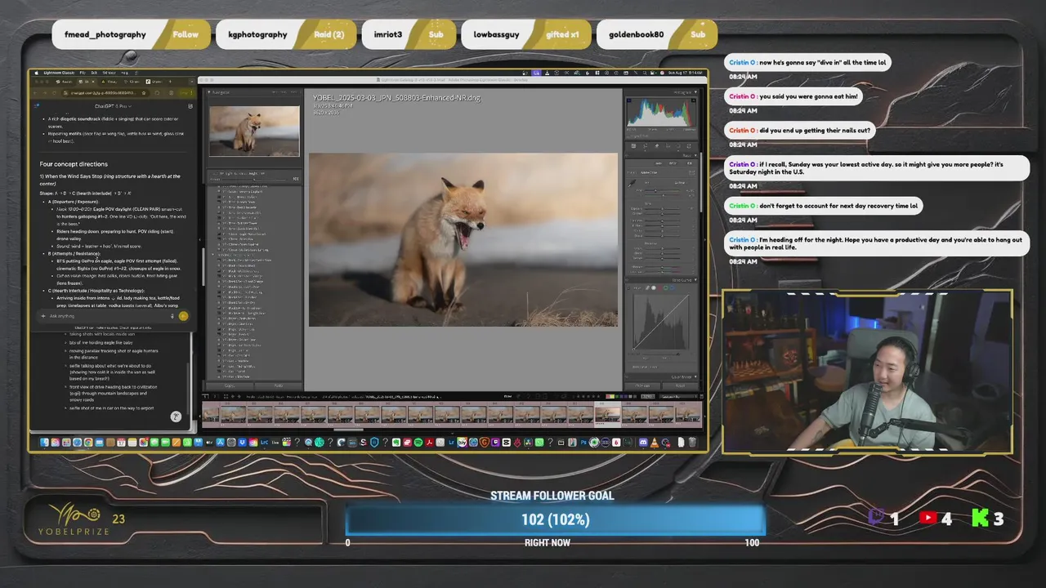Collapse the Histogram panel triangle
1046x588 pixels.
coord(695,92)
